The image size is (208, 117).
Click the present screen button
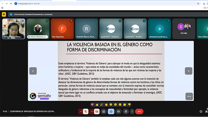click(x=104, y=112)
